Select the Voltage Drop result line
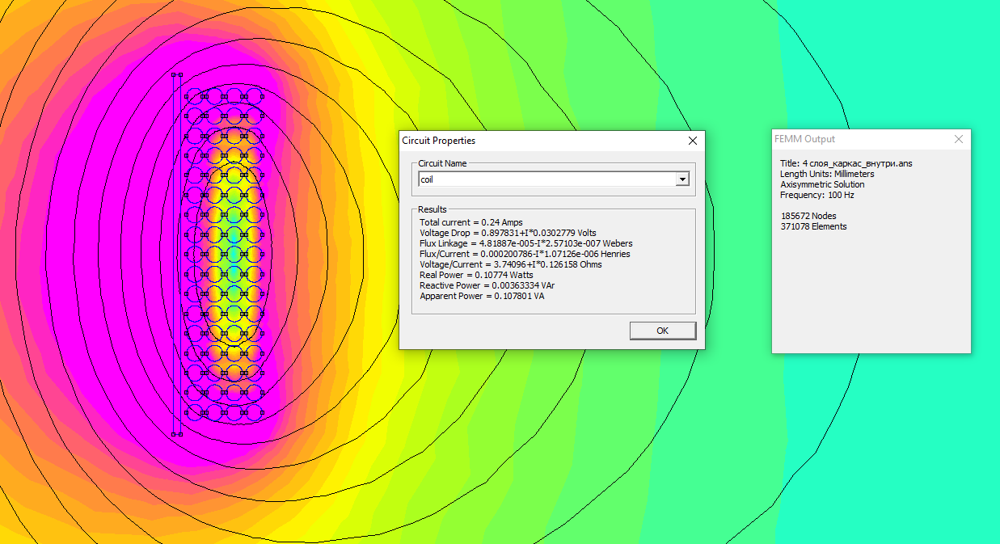Screen dimensions: 1000x544 [508, 233]
